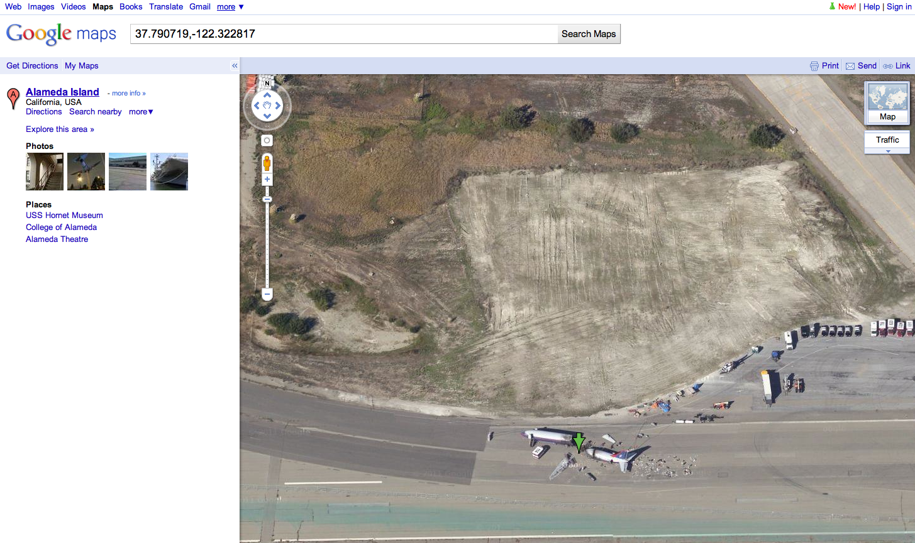
Task: Expand the top 'more' services dropdown
Action: point(230,7)
